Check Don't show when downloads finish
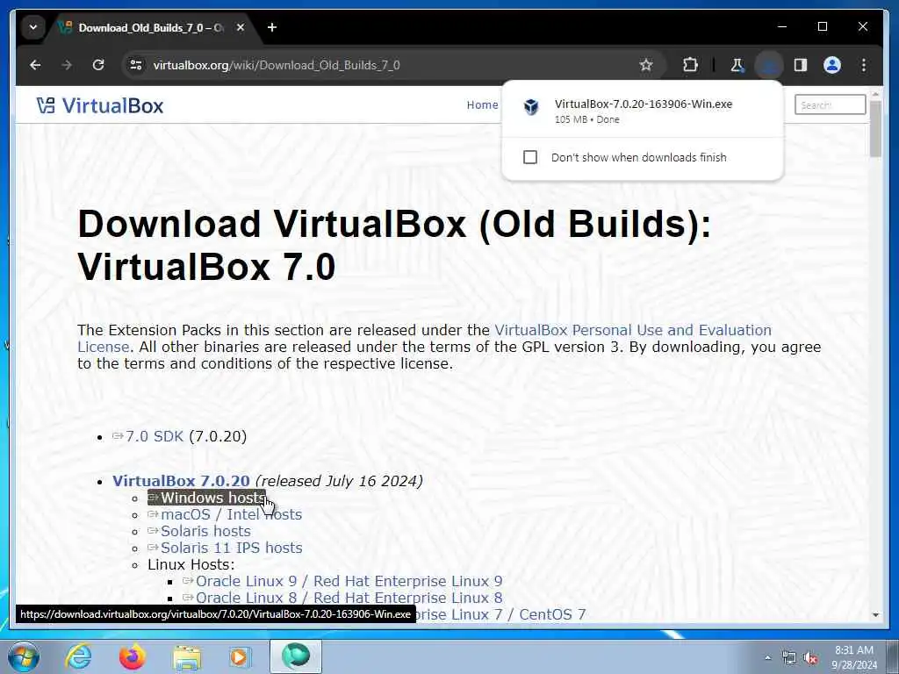Viewport: 899px width, 674px height. pyautogui.click(x=530, y=157)
